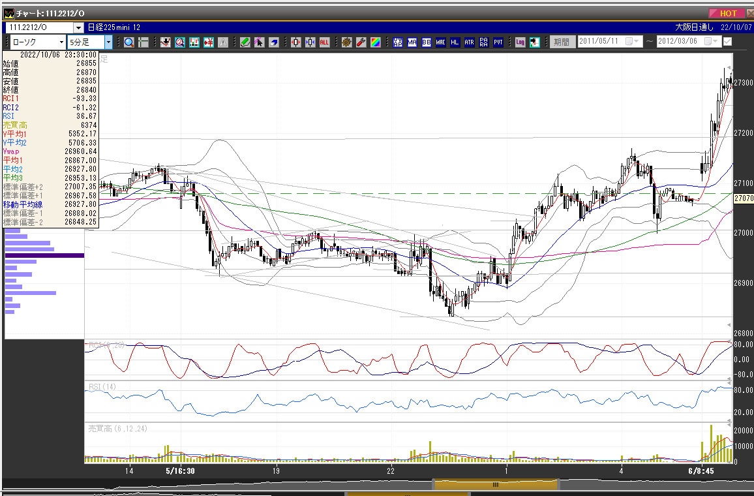This screenshot has height=496, width=754.
Task: Toggle the PVT pivot indicator
Action: click(x=498, y=42)
